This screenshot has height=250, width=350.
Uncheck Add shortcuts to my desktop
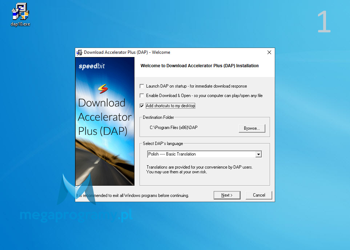(142, 106)
